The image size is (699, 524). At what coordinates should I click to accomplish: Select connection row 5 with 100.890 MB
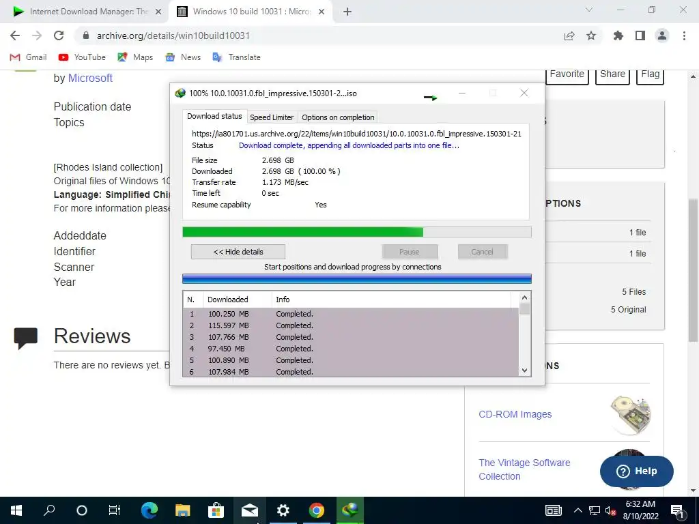click(x=351, y=360)
